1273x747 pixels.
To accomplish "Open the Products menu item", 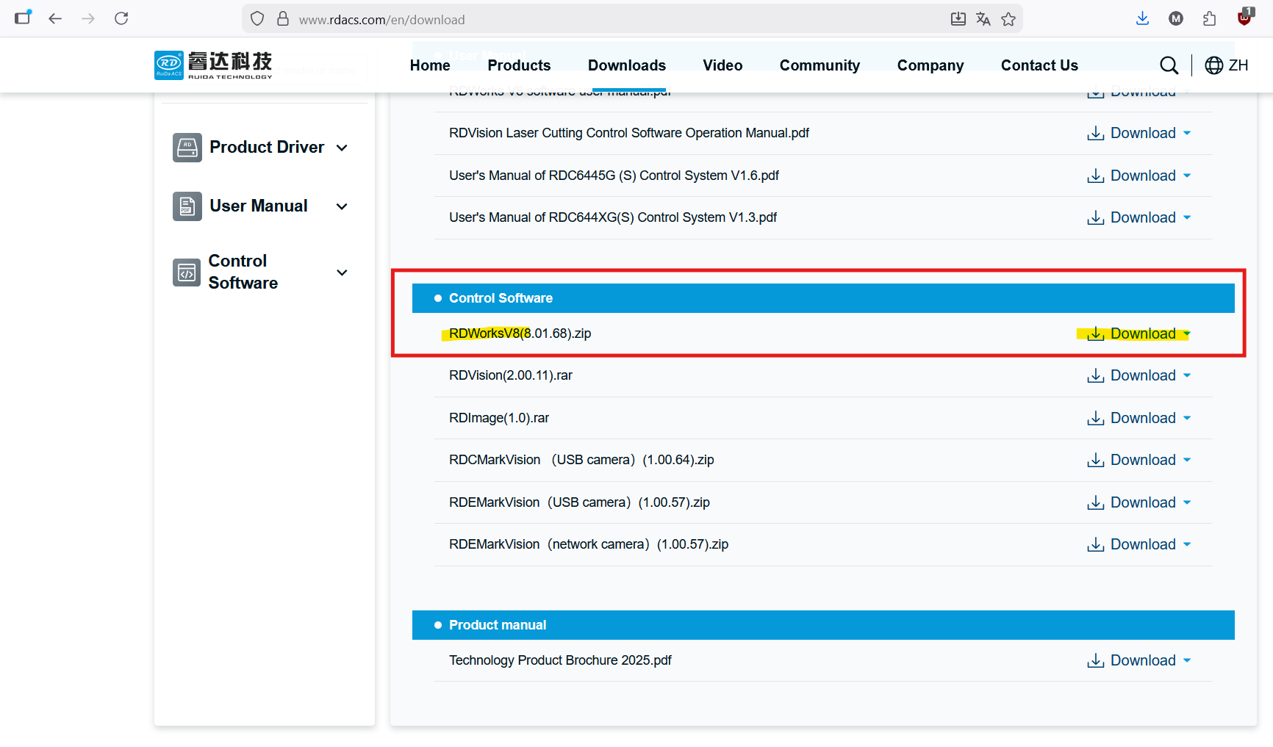I will pyautogui.click(x=519, y=65).
